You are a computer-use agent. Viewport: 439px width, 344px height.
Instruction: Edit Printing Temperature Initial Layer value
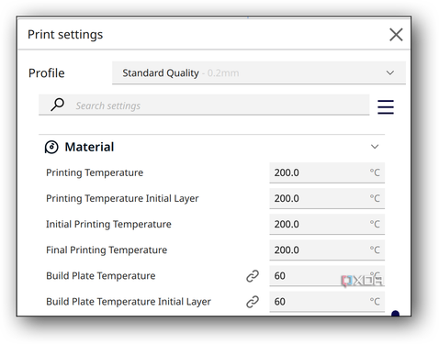[327, 198]
